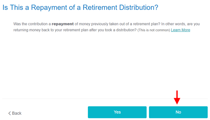
Task: Click the horizontal divider above the buttons
Action: click(x=105, y=99)
